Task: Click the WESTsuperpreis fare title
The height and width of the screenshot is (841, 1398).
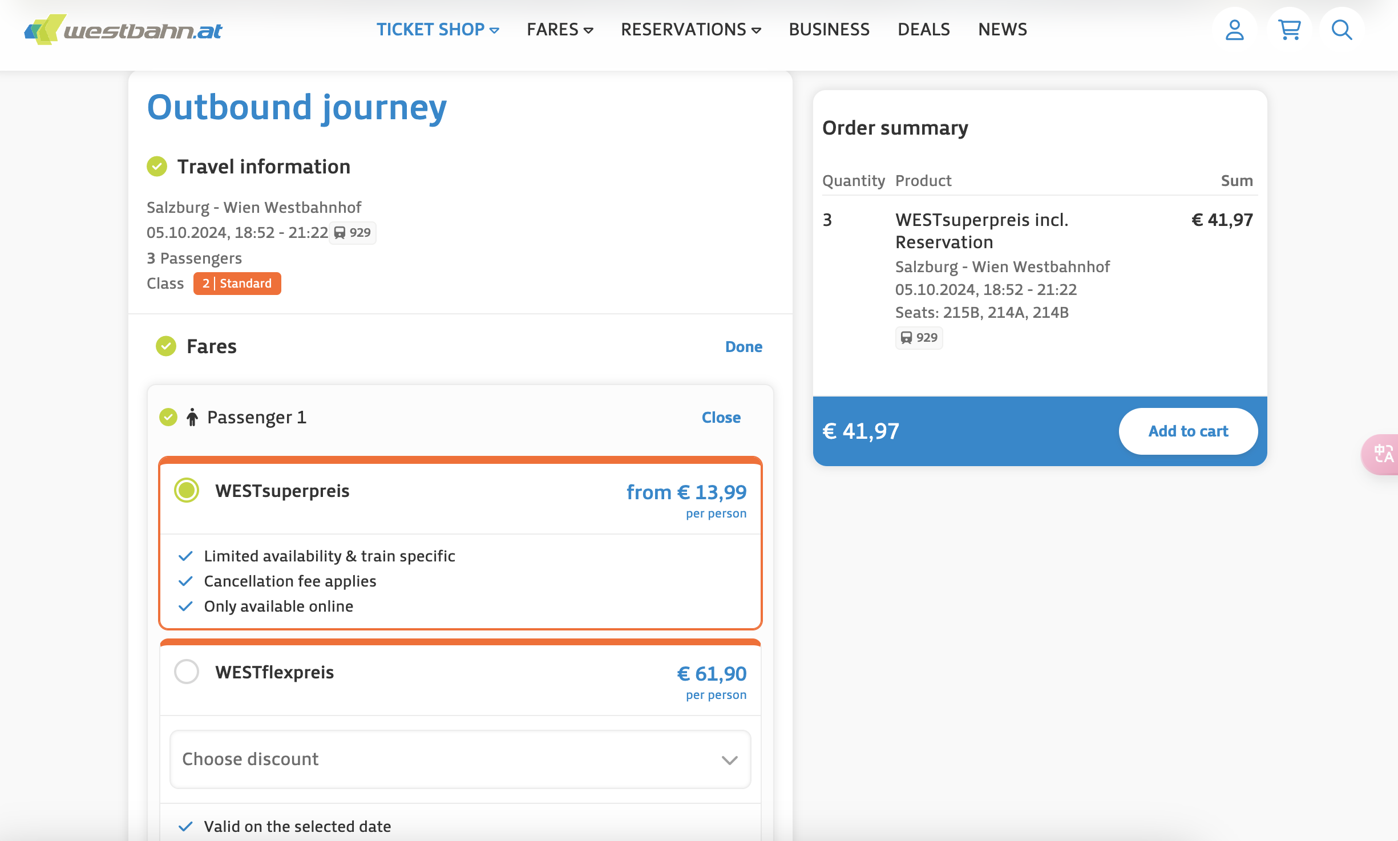Action: tap(282, 491)
